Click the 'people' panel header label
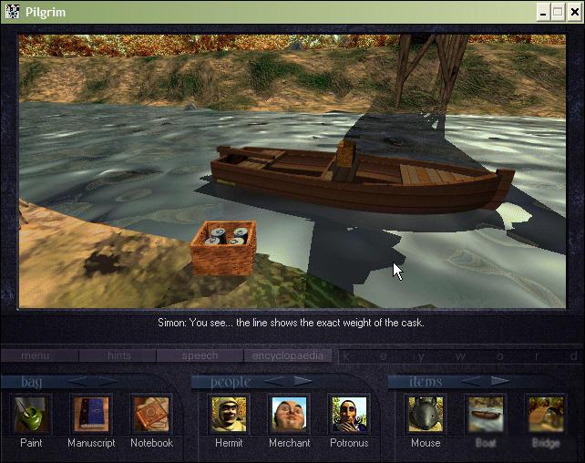Screen dimensions: 585x463 point(231,382)
